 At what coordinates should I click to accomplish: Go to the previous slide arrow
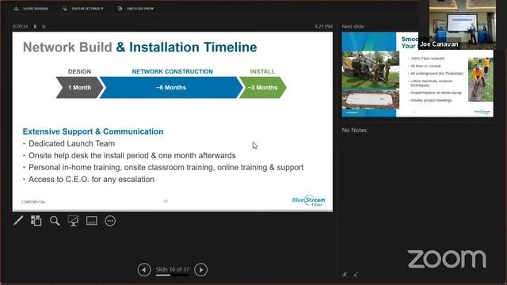point(144,269)
